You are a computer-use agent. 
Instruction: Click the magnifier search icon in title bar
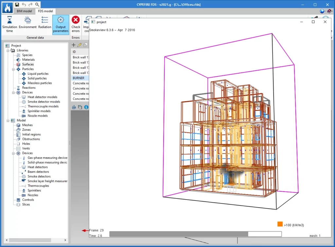(37, 5)
